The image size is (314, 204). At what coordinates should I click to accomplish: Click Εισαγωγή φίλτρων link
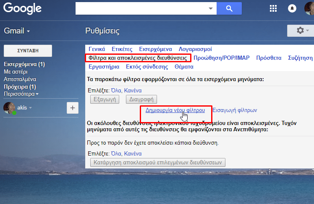[235, 110]
